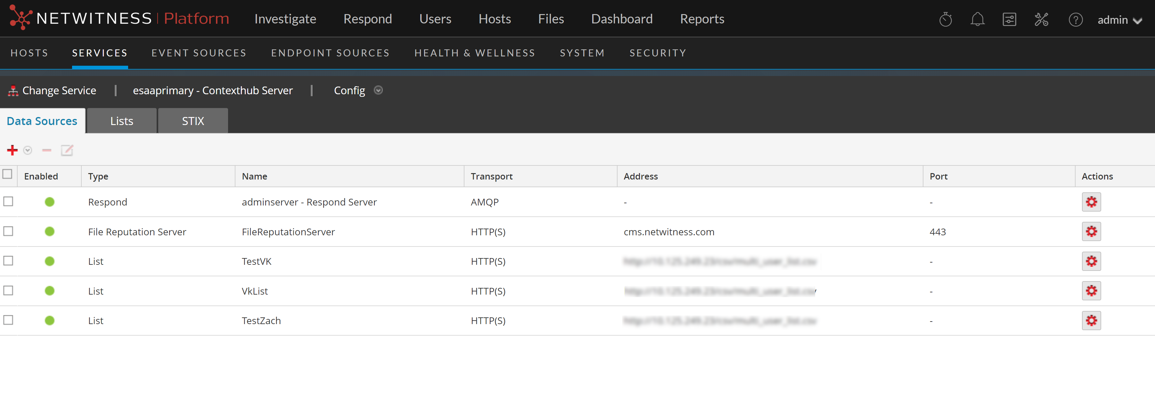Open the notifications bell icon

click(x=977, y=19)
